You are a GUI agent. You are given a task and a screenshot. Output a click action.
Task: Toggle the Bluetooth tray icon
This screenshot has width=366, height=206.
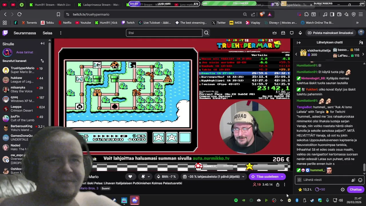click(297, 200)
